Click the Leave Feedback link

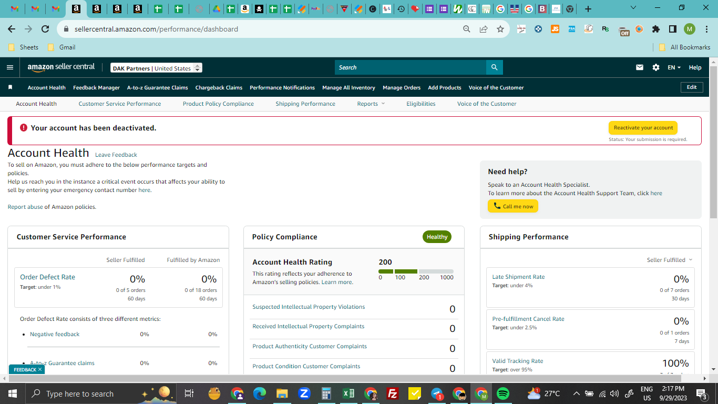pyautogui.click(x=116, y=155)
